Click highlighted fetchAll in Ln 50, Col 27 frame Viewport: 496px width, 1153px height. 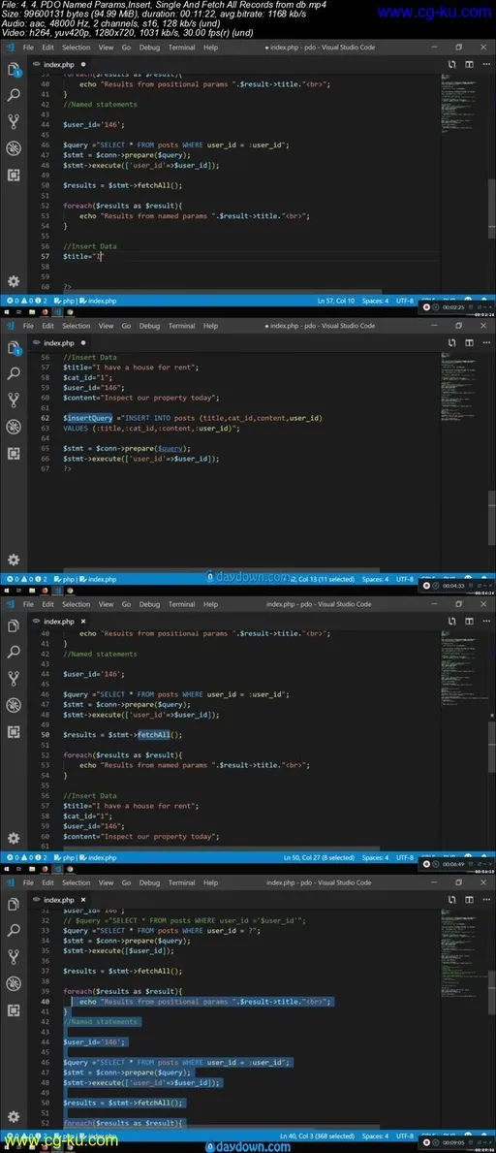point(154,735)
